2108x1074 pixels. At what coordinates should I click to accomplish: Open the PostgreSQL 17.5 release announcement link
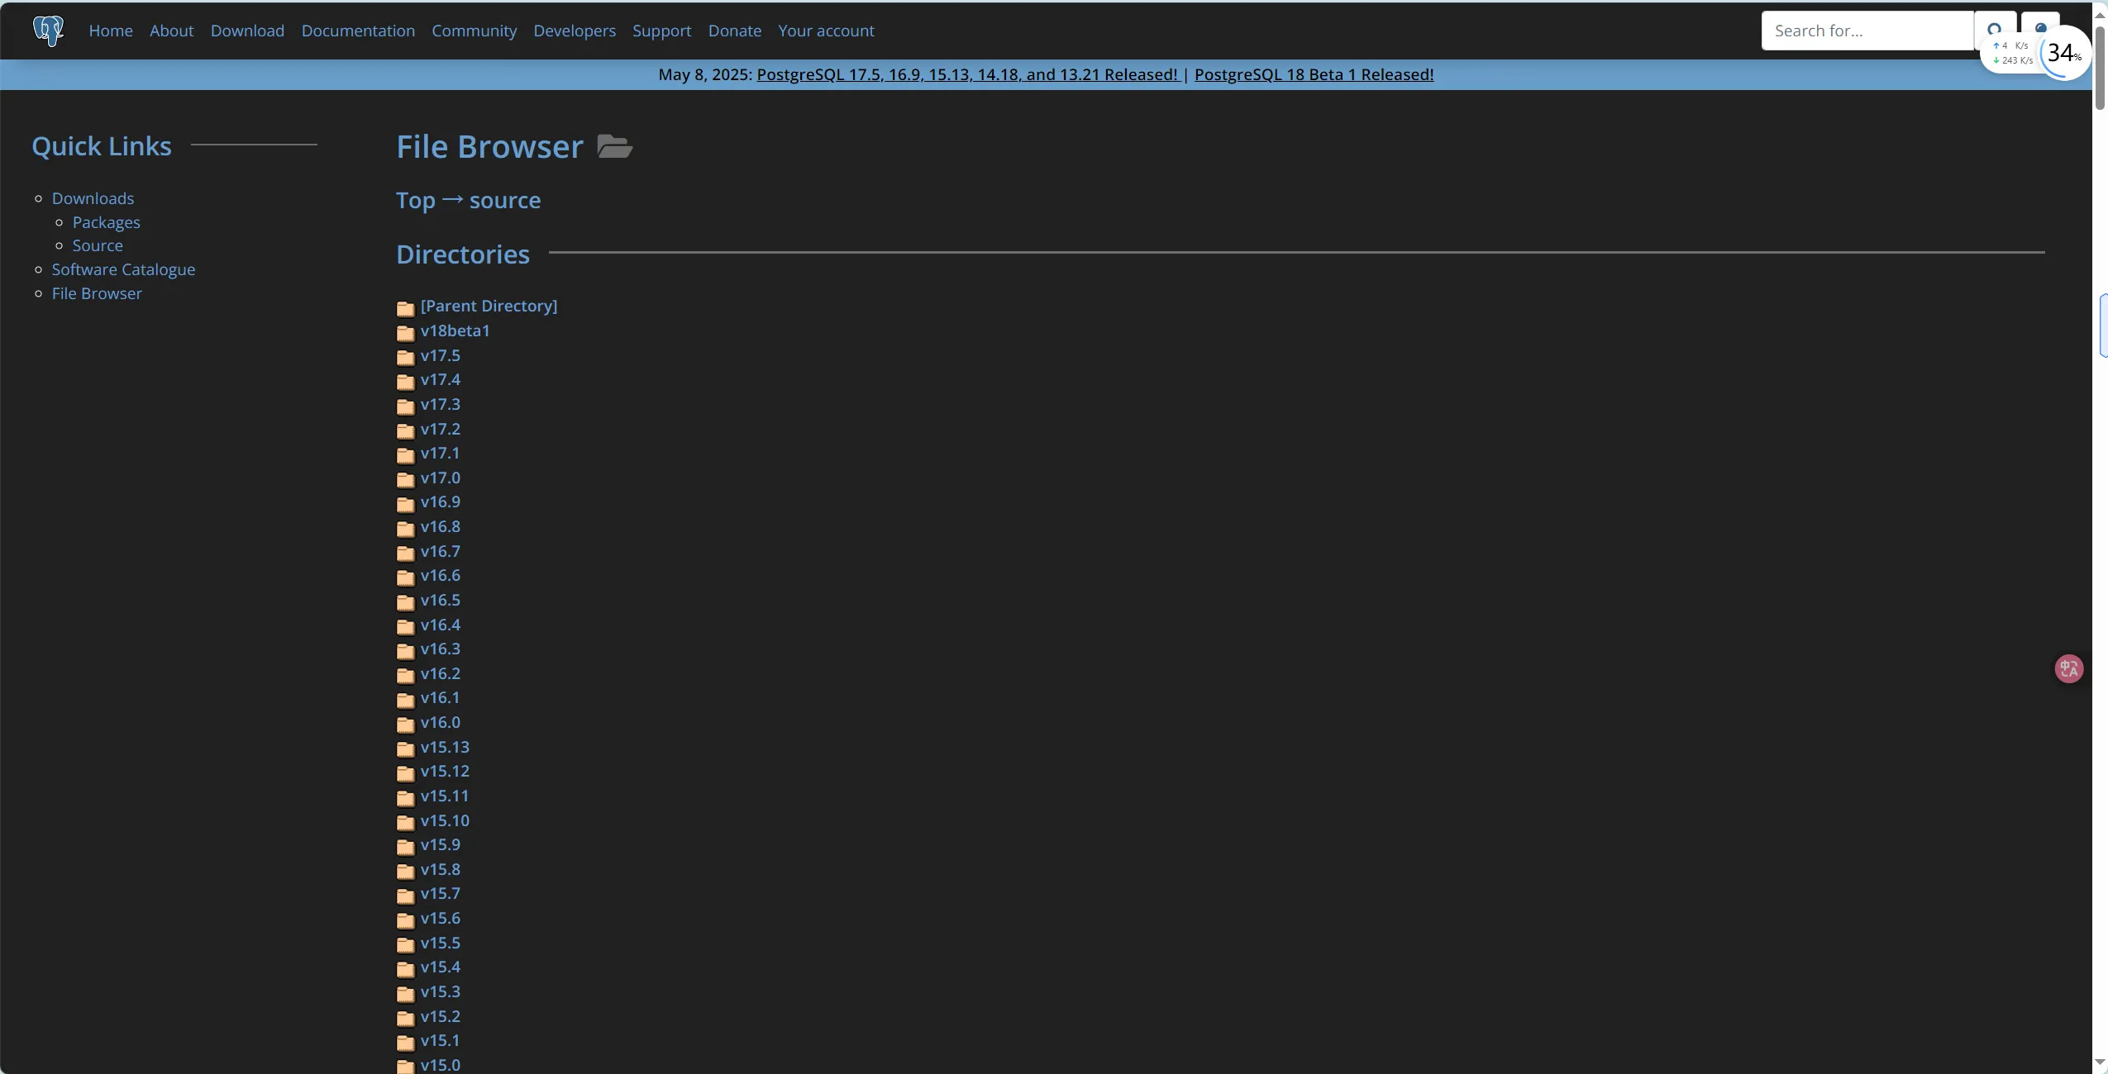(967, 74)
